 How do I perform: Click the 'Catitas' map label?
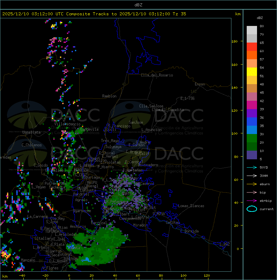173,222
